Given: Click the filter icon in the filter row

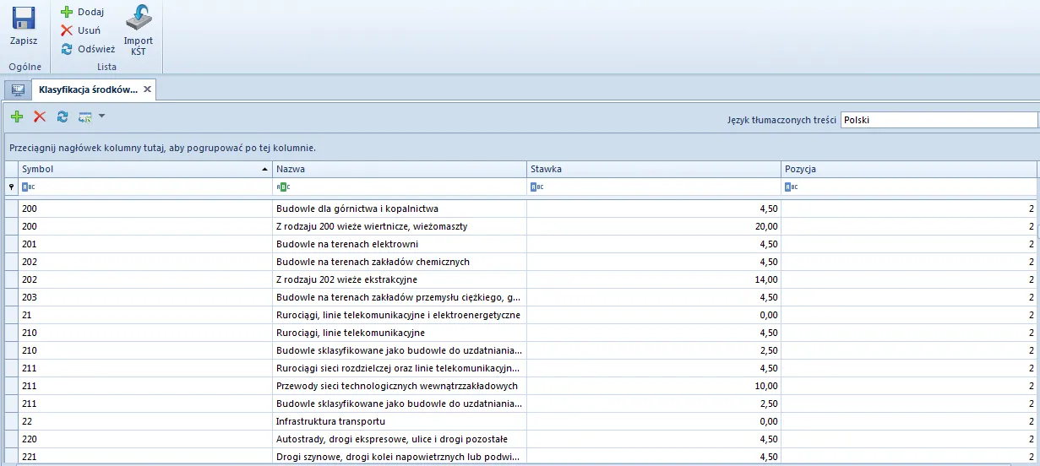Looking at the screenshot, I should click(x=11, y=187).
